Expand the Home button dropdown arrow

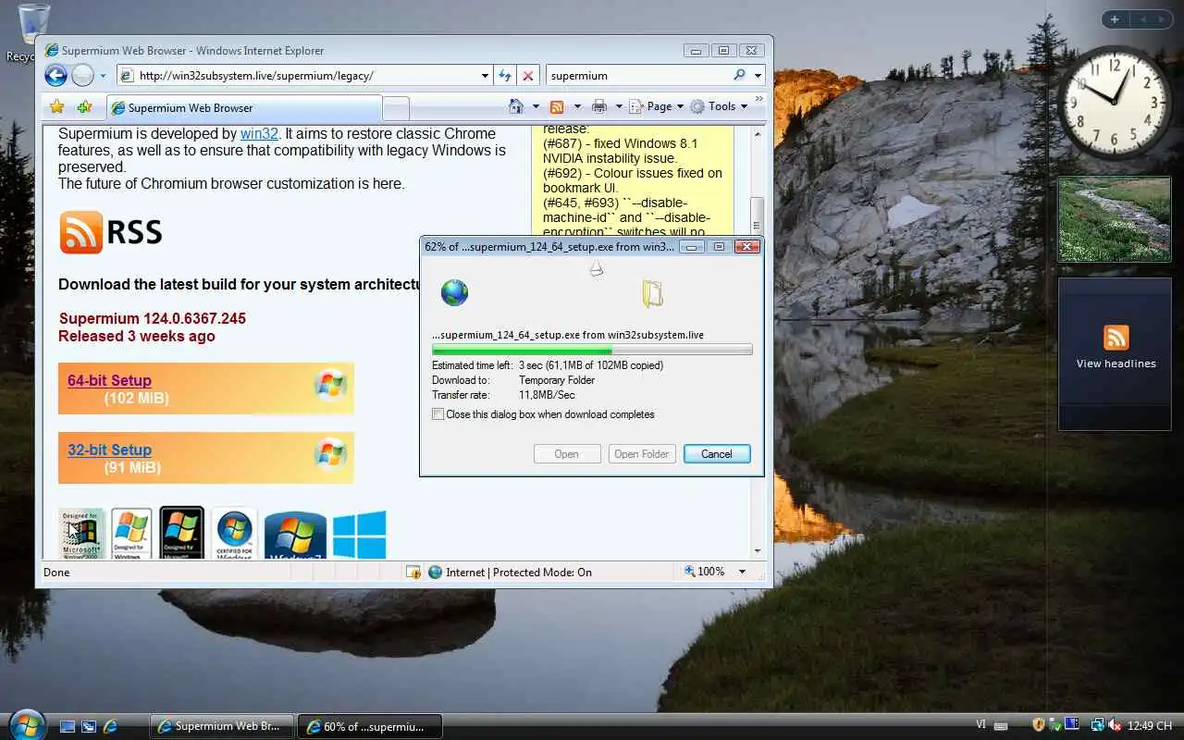(x=536, y=106)
